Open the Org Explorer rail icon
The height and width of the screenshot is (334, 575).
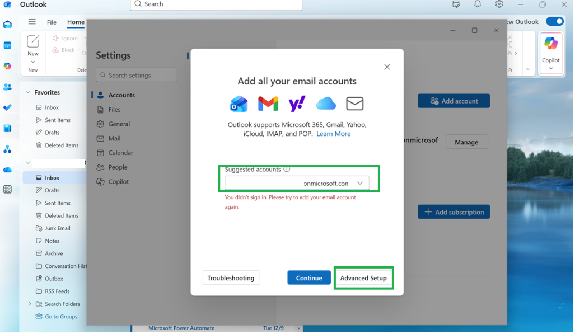point(7,149)
